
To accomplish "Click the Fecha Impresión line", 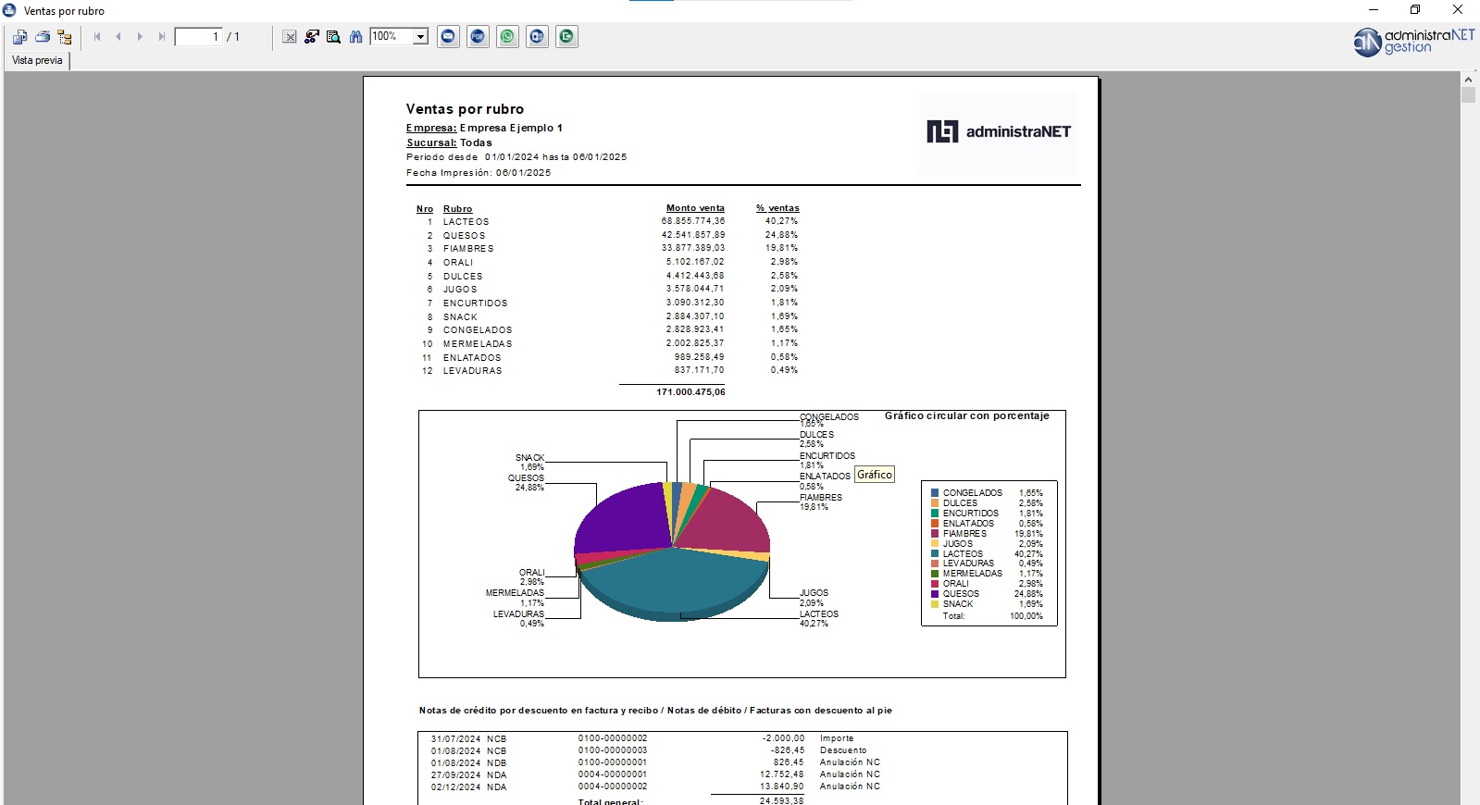I will pyautogui.click(x=479, y=173).
